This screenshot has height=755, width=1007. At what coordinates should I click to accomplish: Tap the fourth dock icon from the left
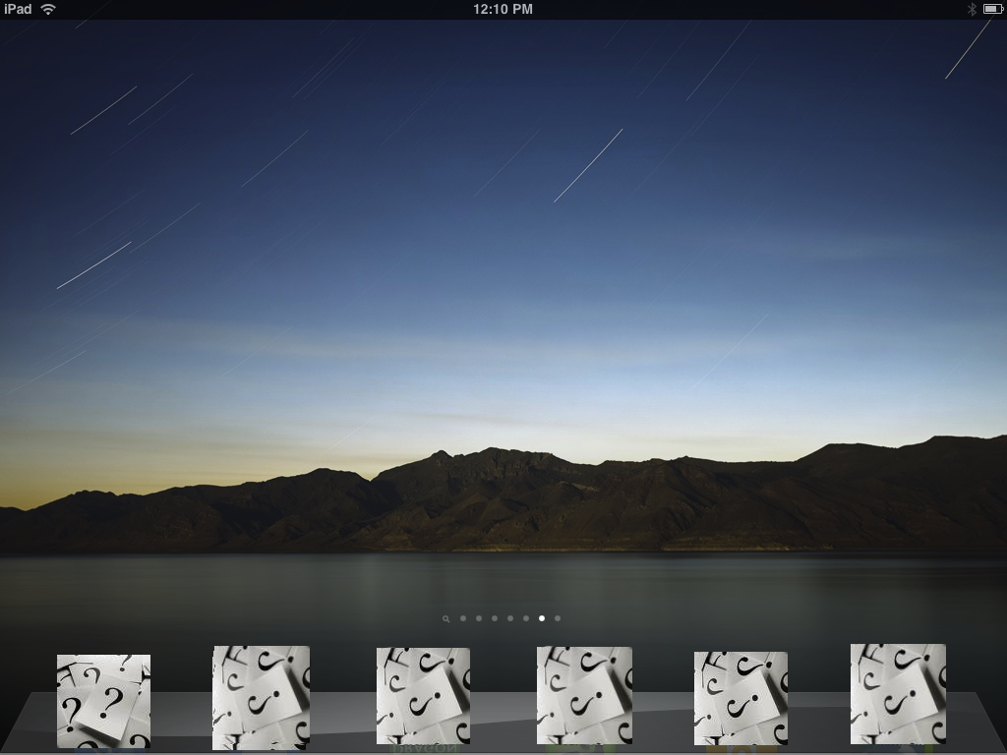[x=584, y=696]
